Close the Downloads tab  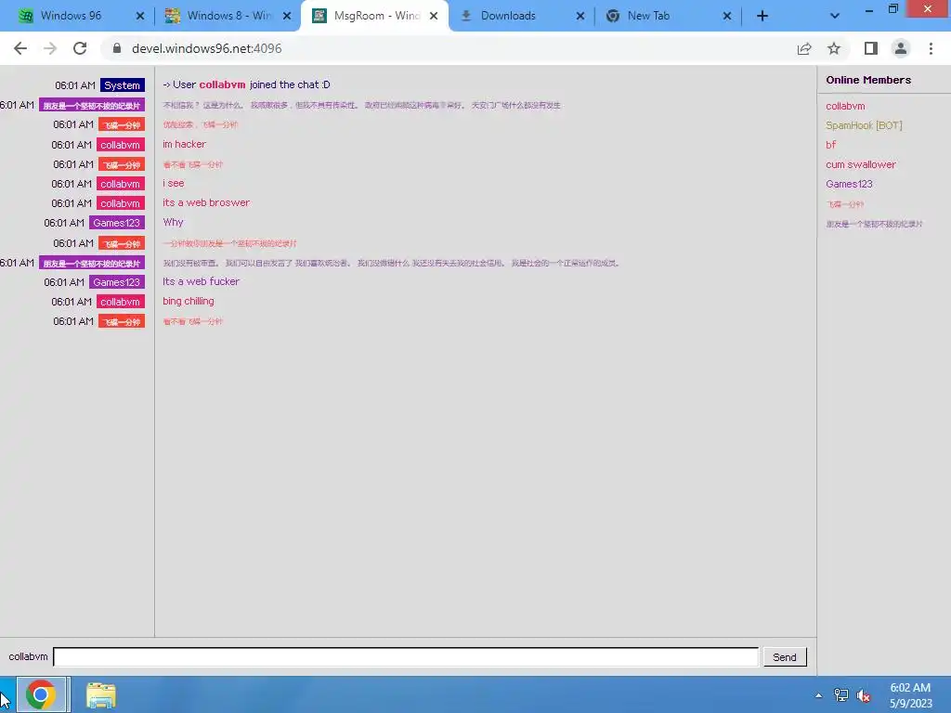[x=580, y=17]
